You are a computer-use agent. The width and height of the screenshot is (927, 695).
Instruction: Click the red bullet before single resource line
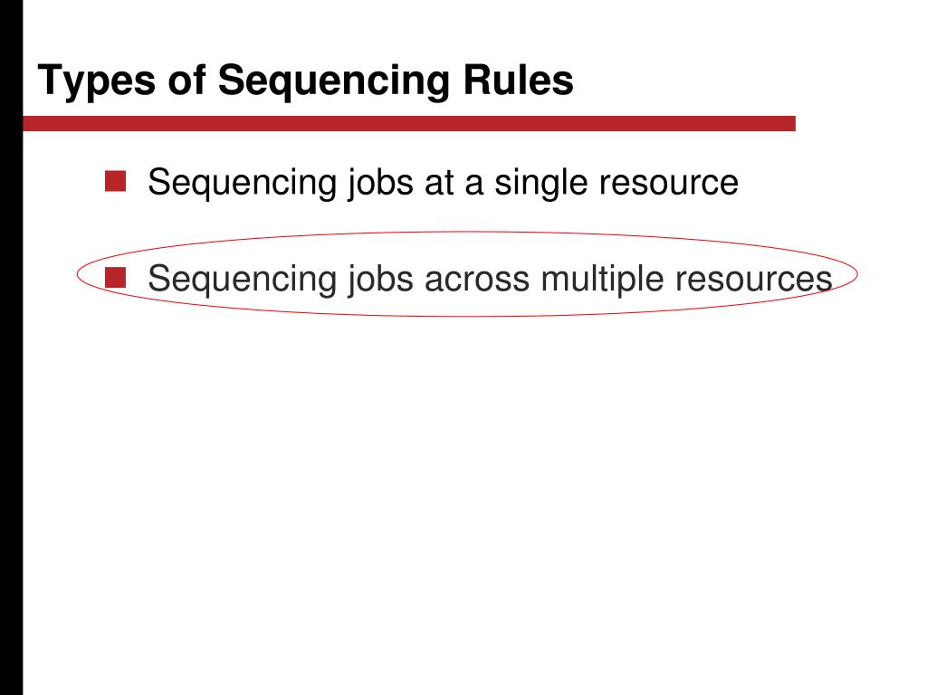pos(115,181)
